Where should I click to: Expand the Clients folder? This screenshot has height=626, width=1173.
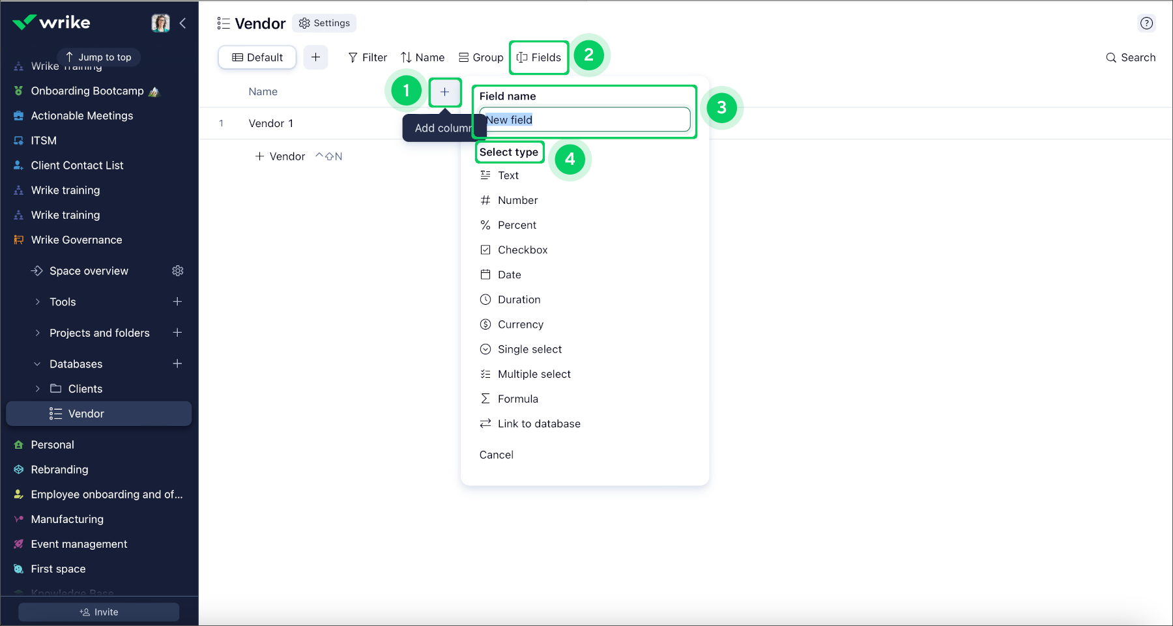click(x=38, y=388)
